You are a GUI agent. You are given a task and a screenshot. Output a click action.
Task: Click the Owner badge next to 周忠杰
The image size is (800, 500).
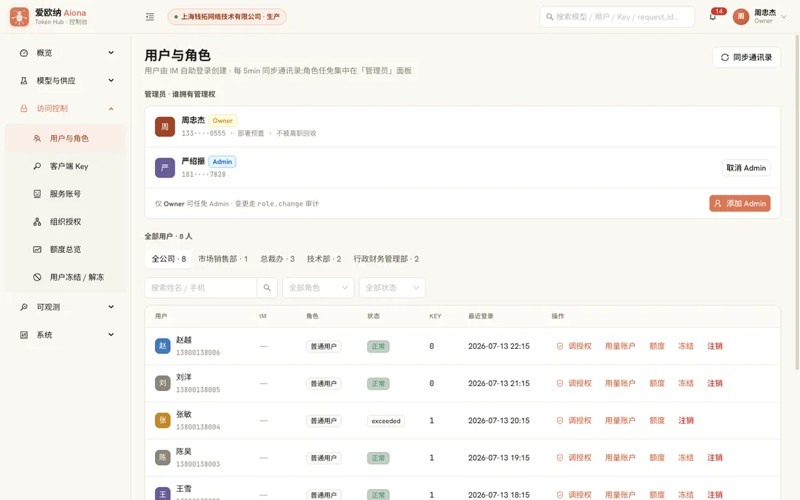tap(223, 121)
